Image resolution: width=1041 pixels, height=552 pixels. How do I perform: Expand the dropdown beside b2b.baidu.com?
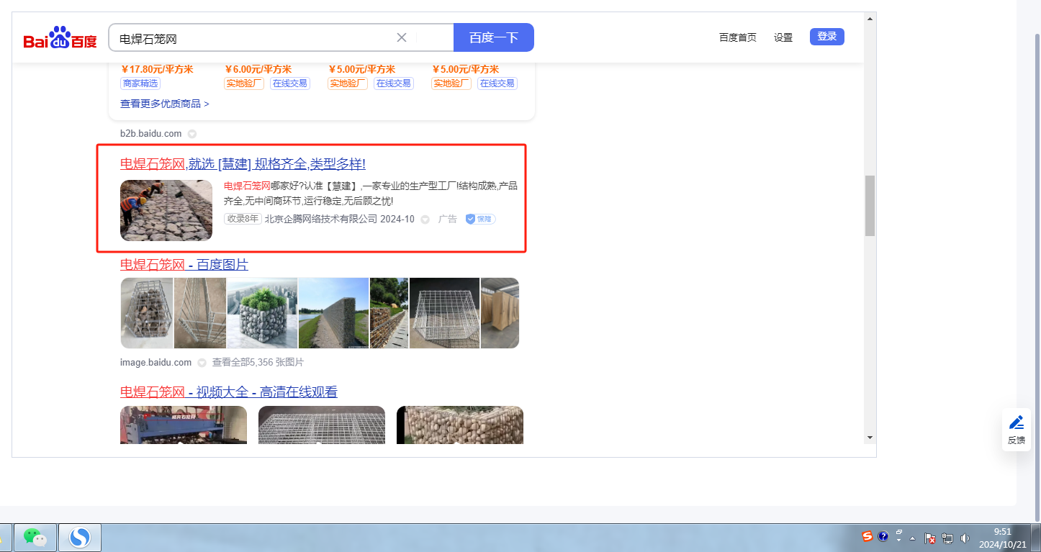192,134
